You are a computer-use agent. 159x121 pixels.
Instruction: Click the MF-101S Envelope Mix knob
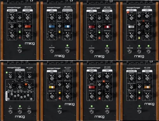(12, 36)
